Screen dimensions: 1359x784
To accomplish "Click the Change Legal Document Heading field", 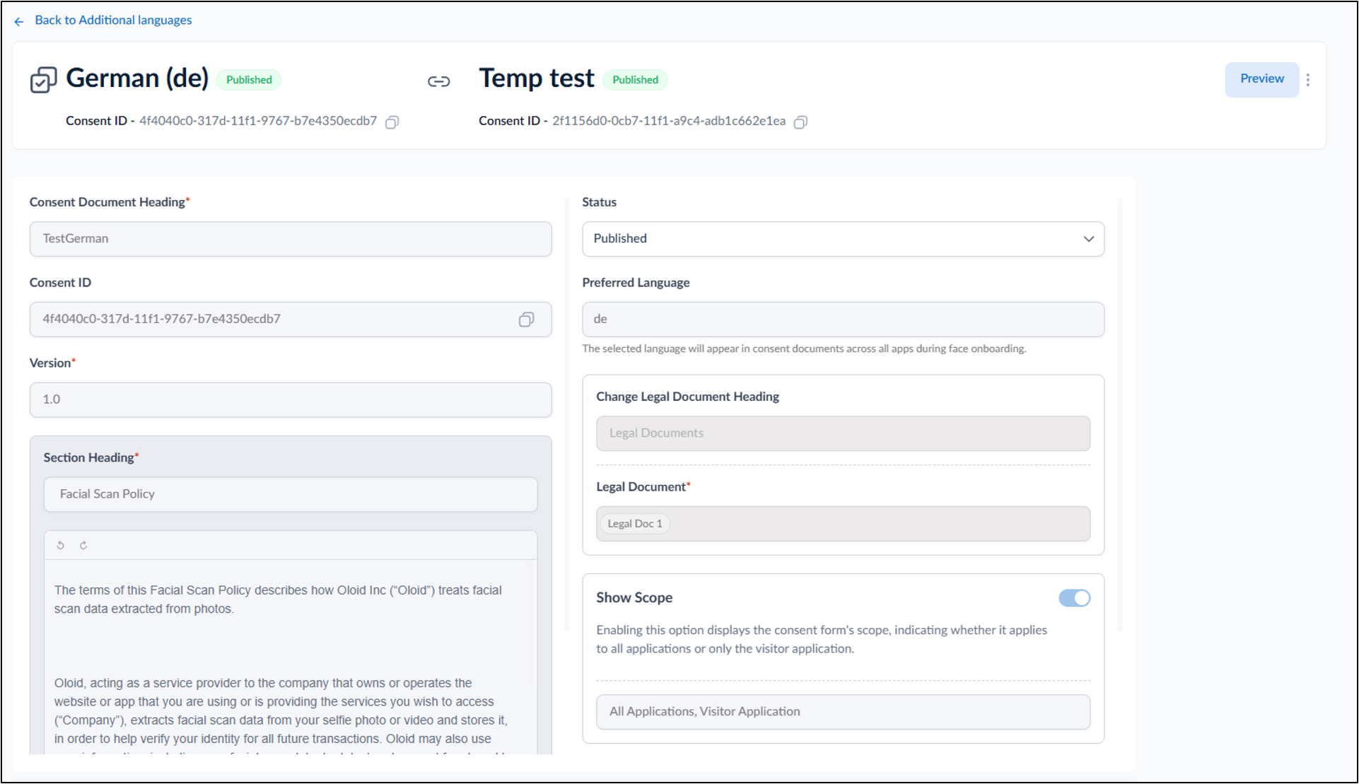I will [843, 433].
